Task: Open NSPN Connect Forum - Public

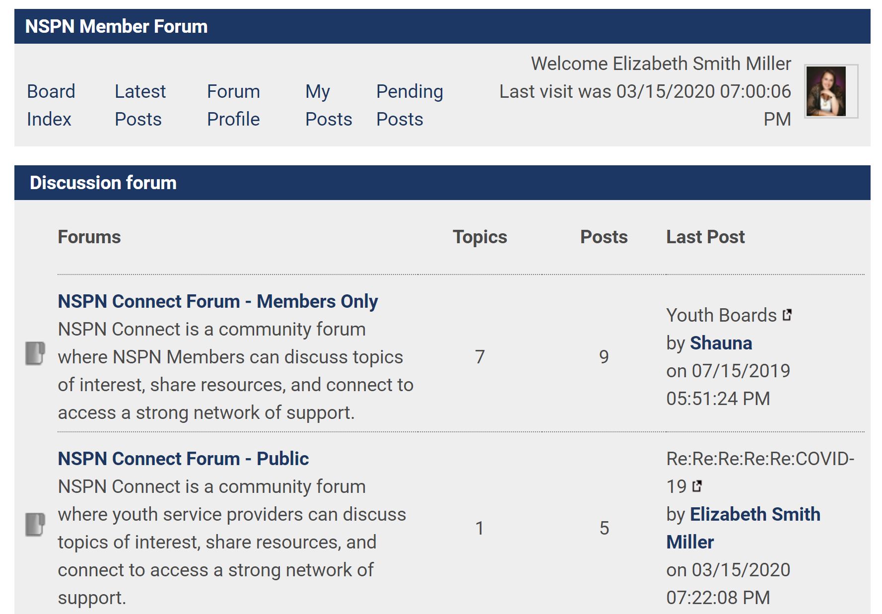Action: [x=183, y=459]
